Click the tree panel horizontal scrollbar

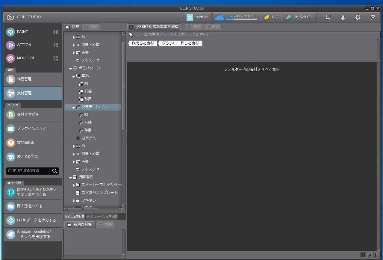[83, 209]
